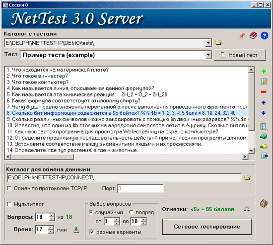The height and width of the screenshot is (245, 273).
Task: Select question 1 about материнской плате
Action: 127,70
